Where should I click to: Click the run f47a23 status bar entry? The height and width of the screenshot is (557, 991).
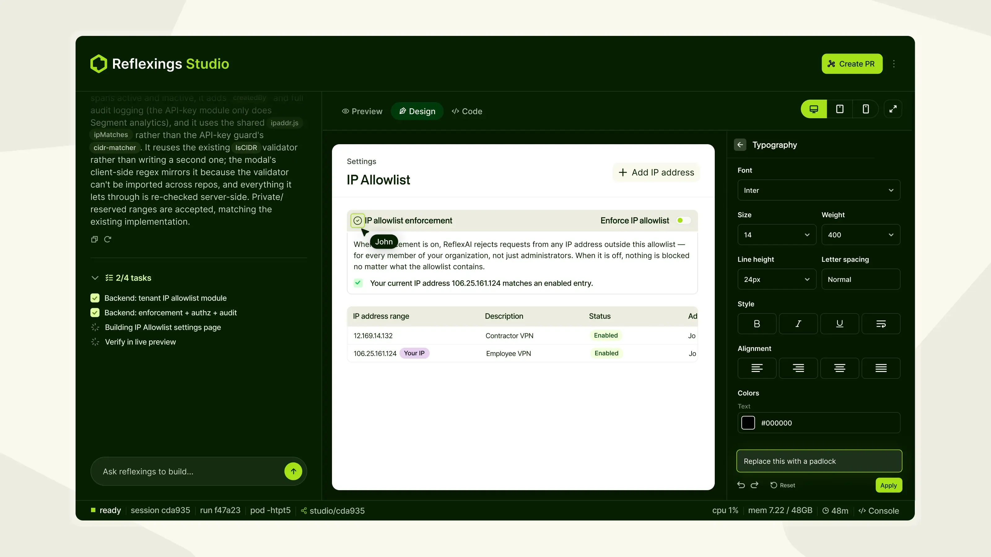coord(220,511)
